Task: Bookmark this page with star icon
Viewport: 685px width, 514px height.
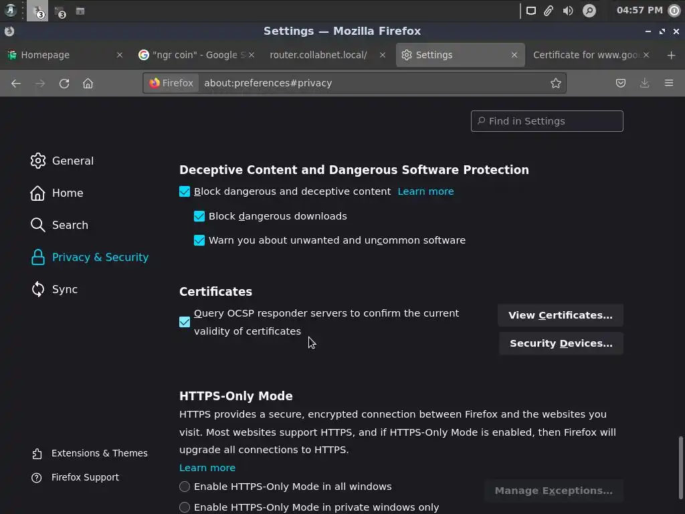Action: [x=555, y=83]
